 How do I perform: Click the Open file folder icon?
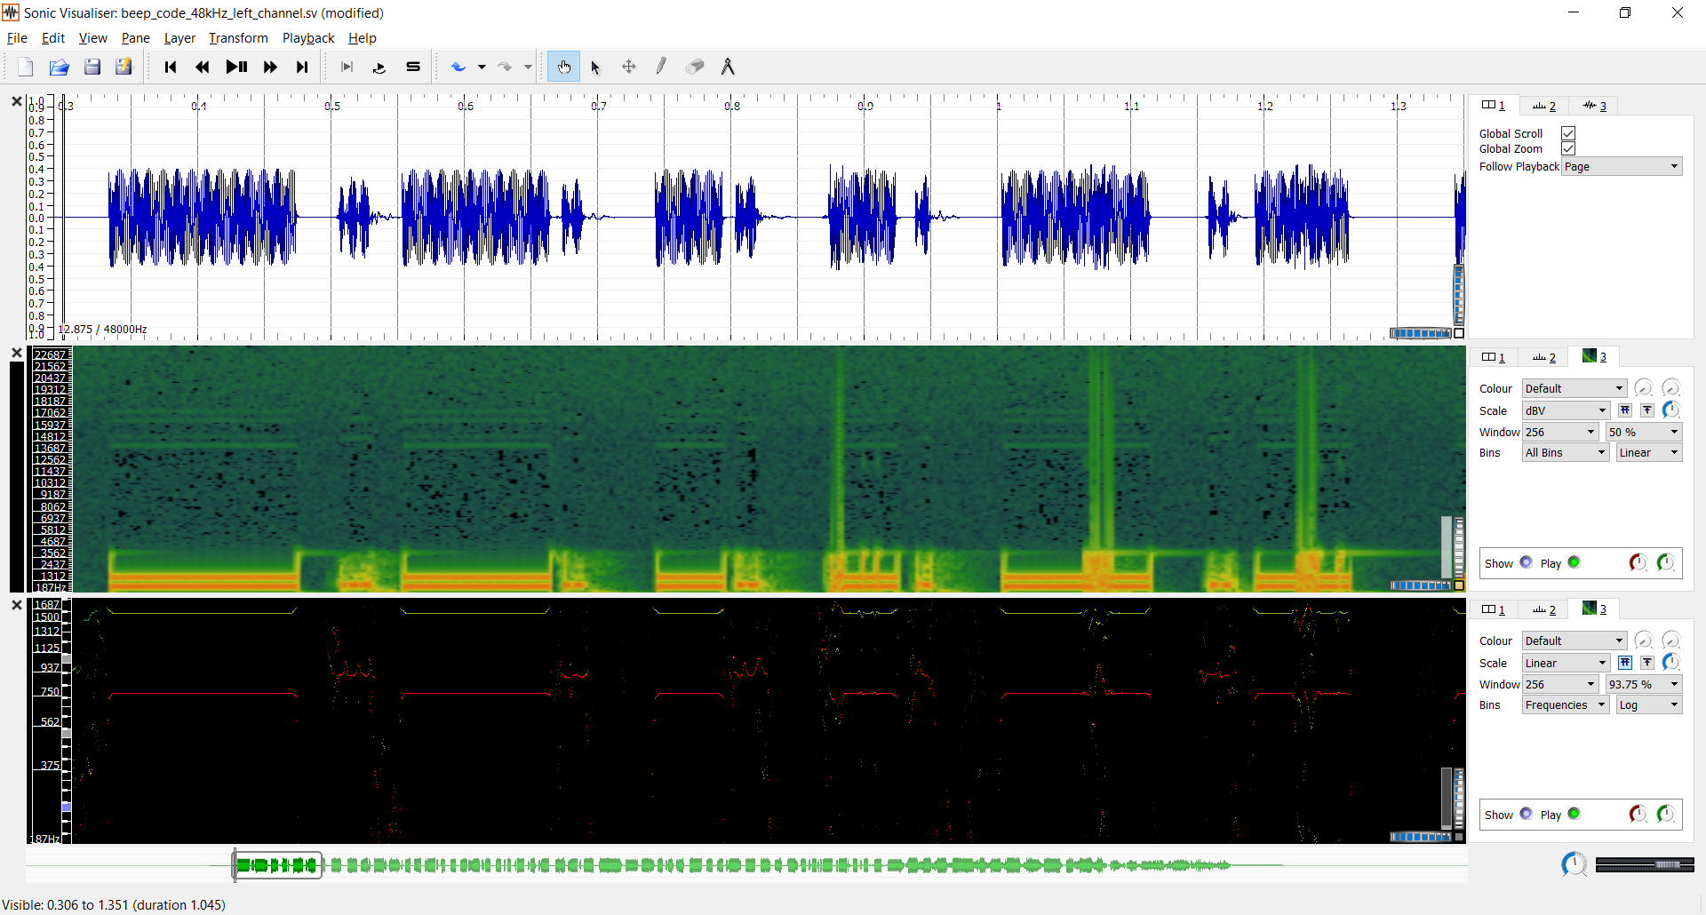tap(59, 67)
